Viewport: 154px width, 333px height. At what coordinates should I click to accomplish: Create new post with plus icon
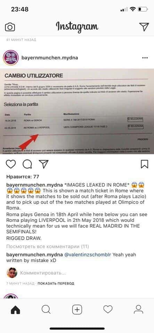(77, 310)
